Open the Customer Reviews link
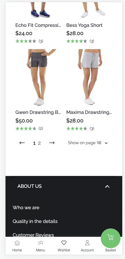This screenshot has width=125, height=259. point(33,235)
